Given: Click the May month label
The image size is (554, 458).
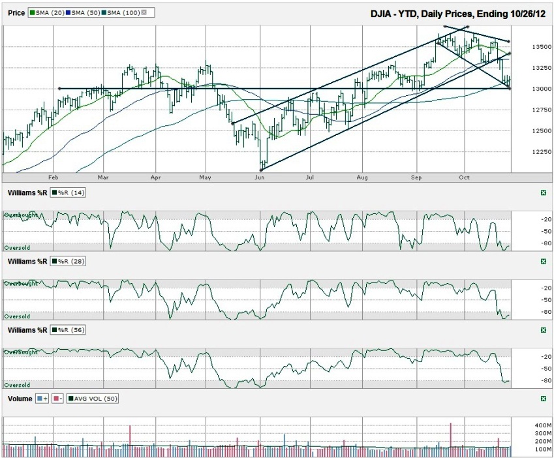Looking at the screenshot, I should click(x=206, y=177).
